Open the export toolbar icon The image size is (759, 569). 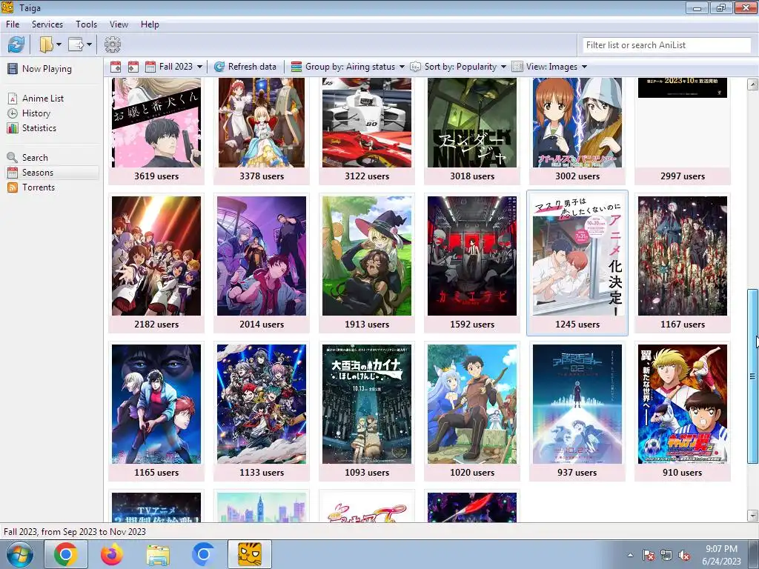[x=76, y=44]
